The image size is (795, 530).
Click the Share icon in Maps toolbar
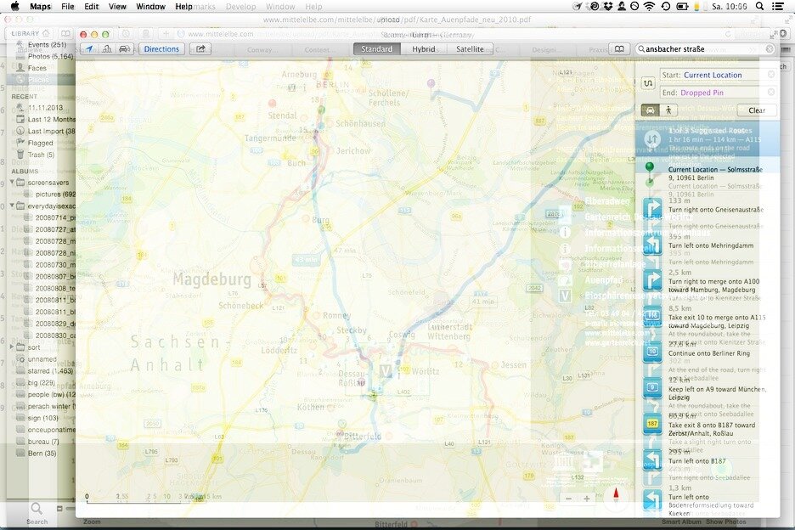(x=200, y=49)
